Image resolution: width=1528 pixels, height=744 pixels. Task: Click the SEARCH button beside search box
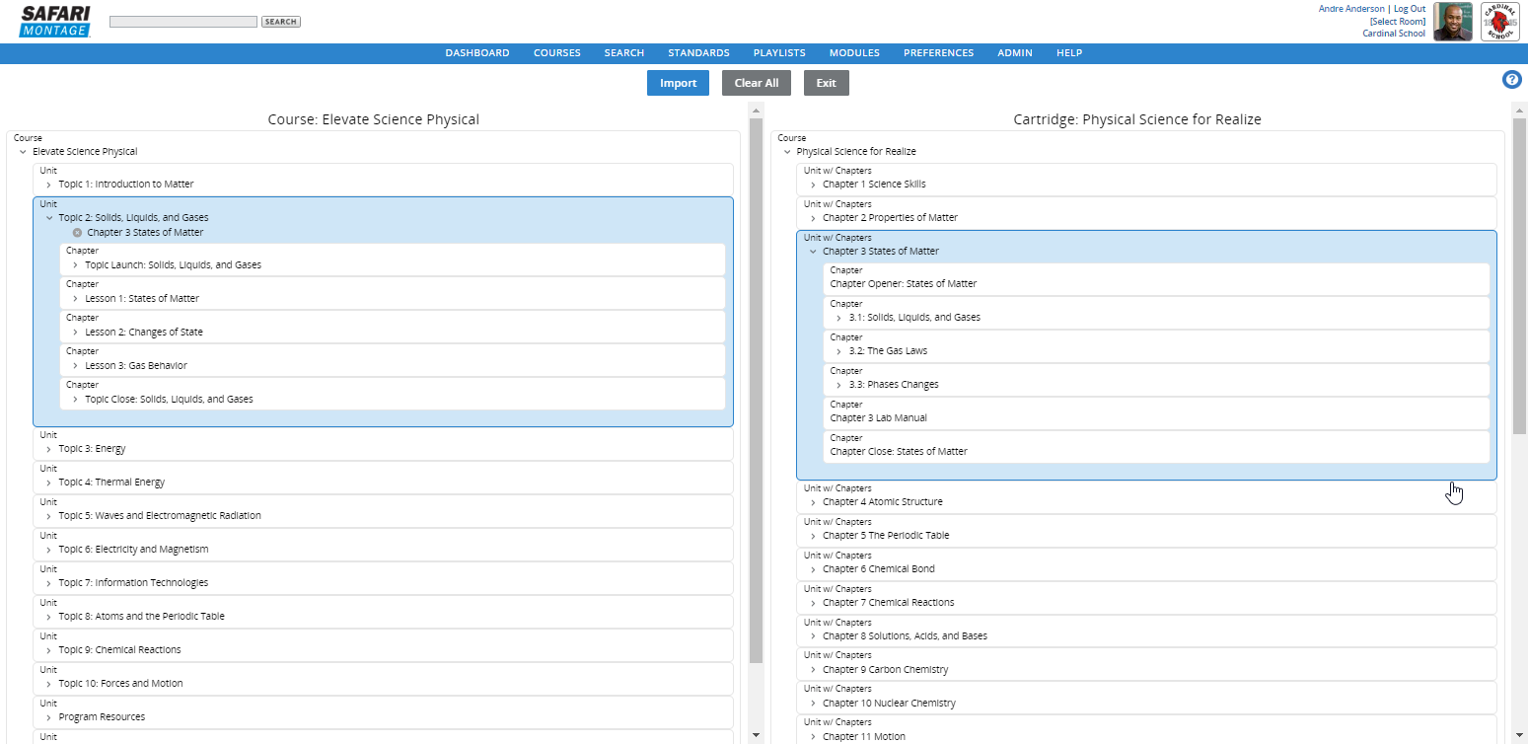pos(281,22)
